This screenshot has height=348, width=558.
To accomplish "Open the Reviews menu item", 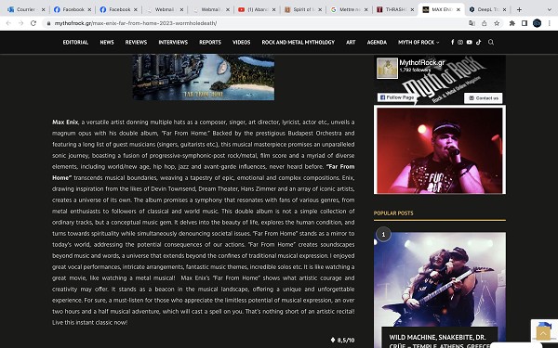I will point(136,42).
